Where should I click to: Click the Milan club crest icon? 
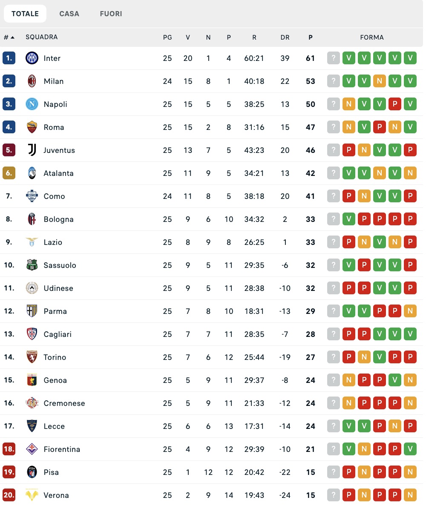pos(32,81)
